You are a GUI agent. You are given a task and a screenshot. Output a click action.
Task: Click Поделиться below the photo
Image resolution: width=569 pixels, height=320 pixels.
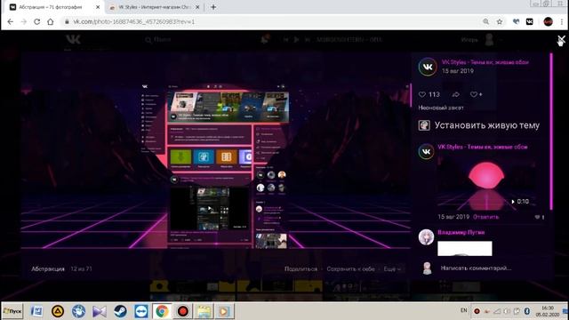pos(301,268)
